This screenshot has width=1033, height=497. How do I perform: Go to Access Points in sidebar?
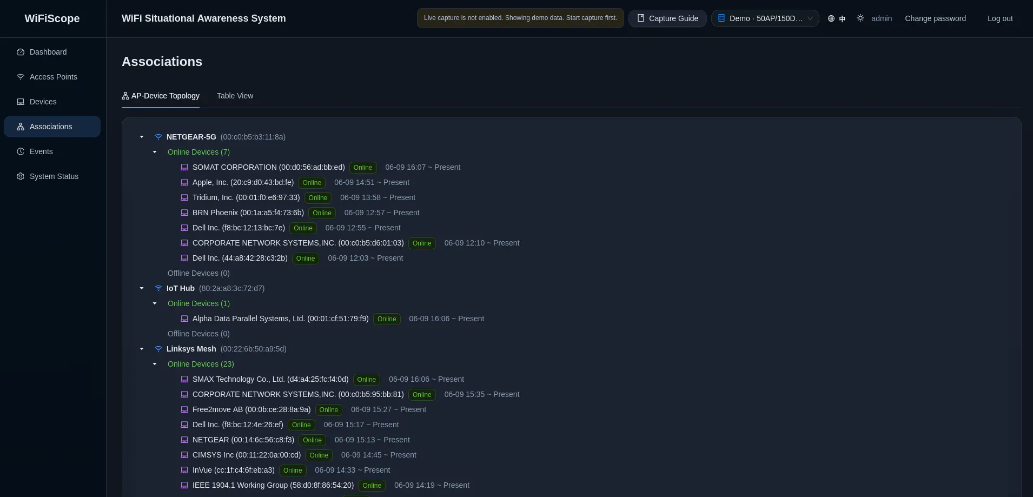pyautogui.click(x=52, y=77)
